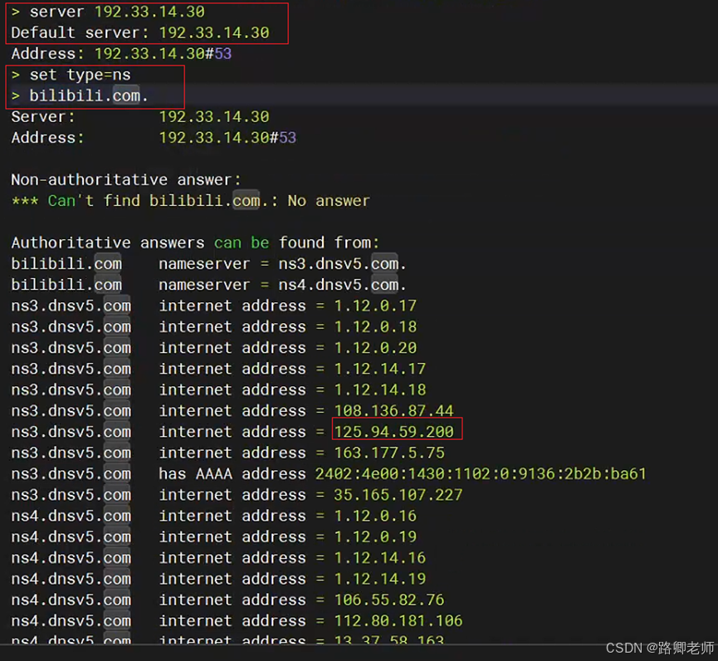Click the 'server 192.33.14.30' command line
The height and width of the screenshot is (661, 718).
click(x=108, y=12)
